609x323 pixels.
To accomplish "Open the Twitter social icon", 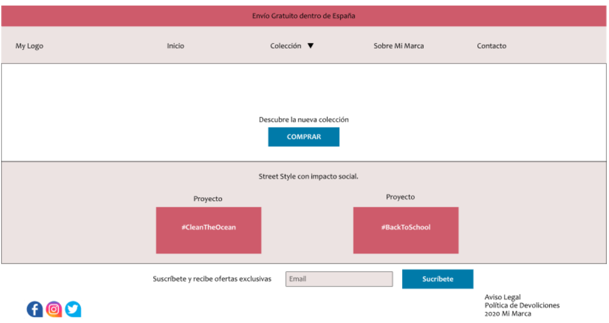I will [73, 309].
